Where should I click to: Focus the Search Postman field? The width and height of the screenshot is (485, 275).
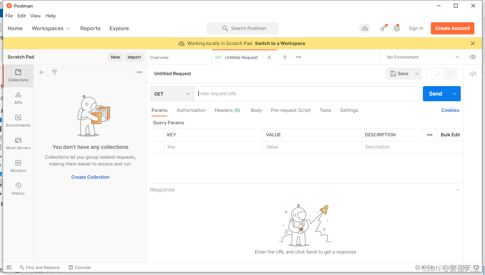click(x=242, y=28)
